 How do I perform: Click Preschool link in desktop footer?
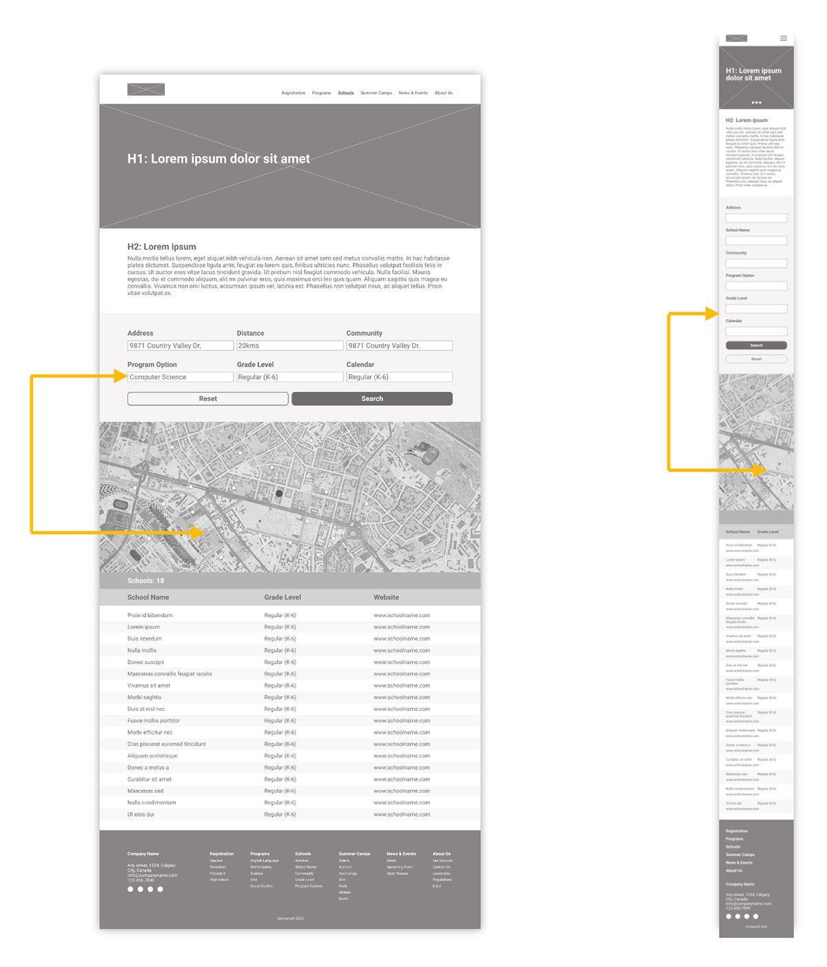[218, 867]
